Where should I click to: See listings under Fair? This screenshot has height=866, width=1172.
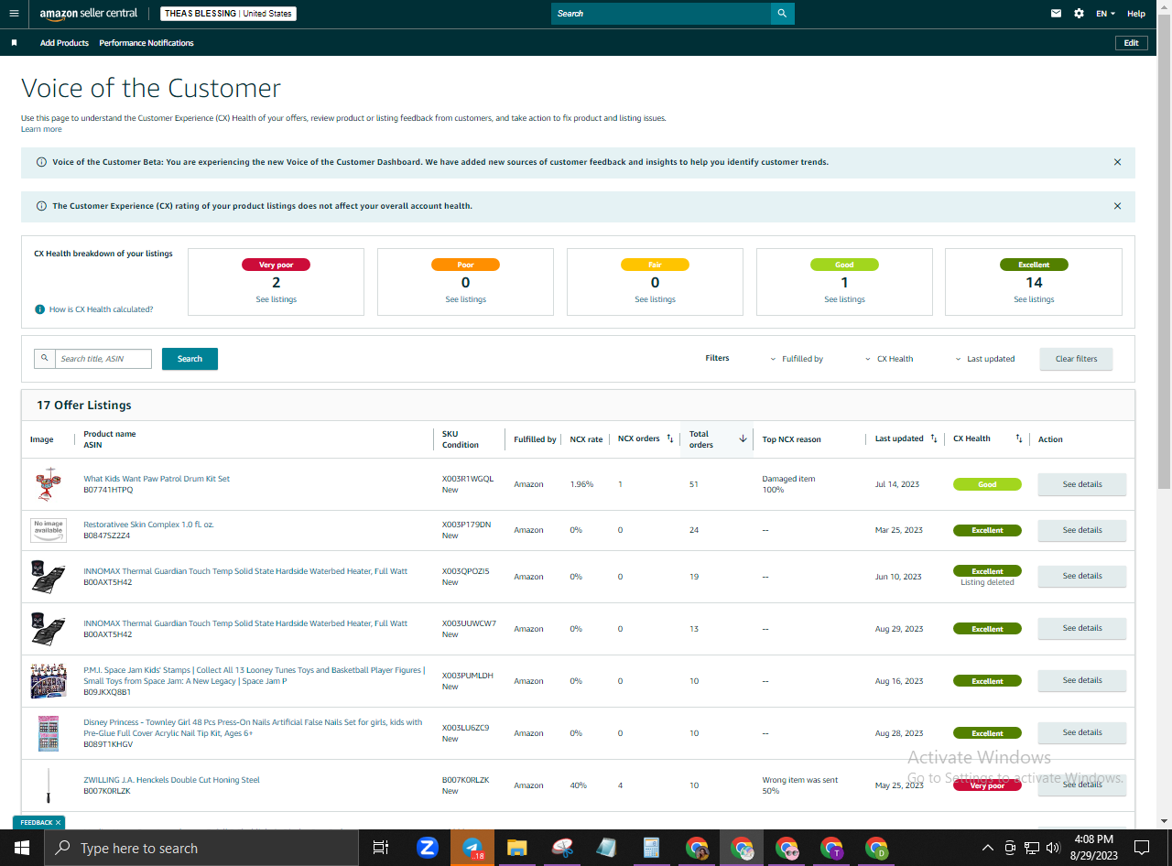[655, 299]
